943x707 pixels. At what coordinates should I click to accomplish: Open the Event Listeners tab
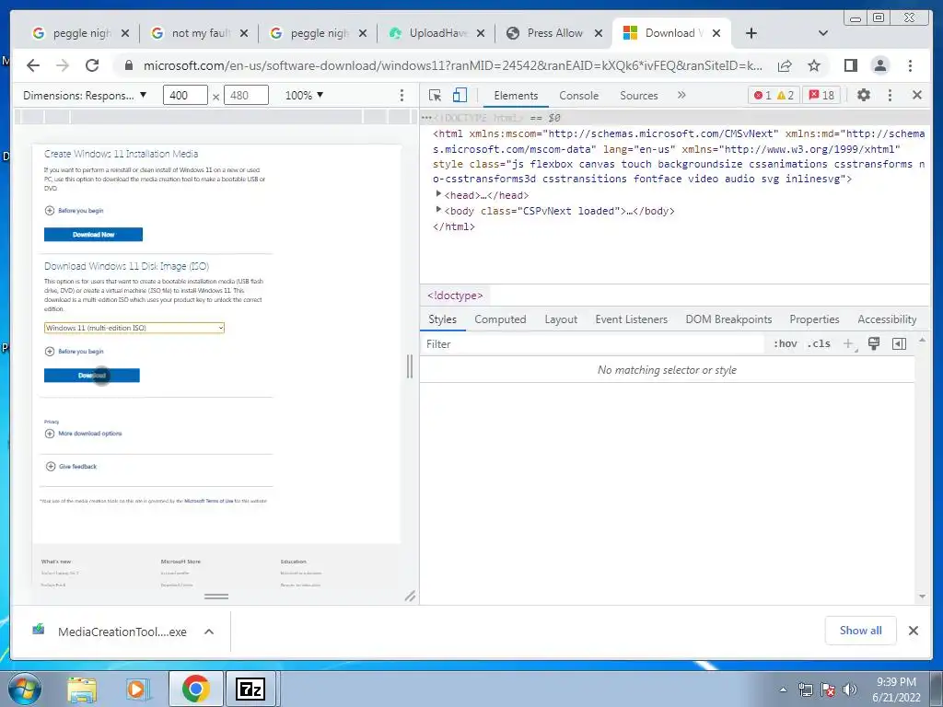pyautogui.click(x=632, y=319)
